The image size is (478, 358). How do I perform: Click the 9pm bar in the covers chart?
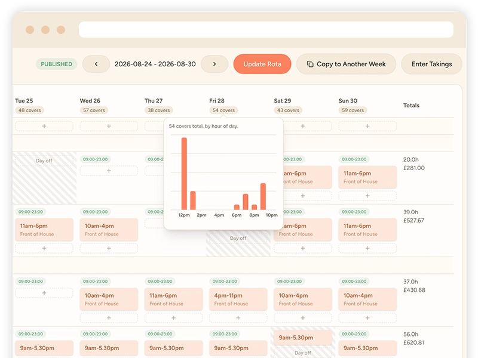pyautogui.click(x=263, y=196)
